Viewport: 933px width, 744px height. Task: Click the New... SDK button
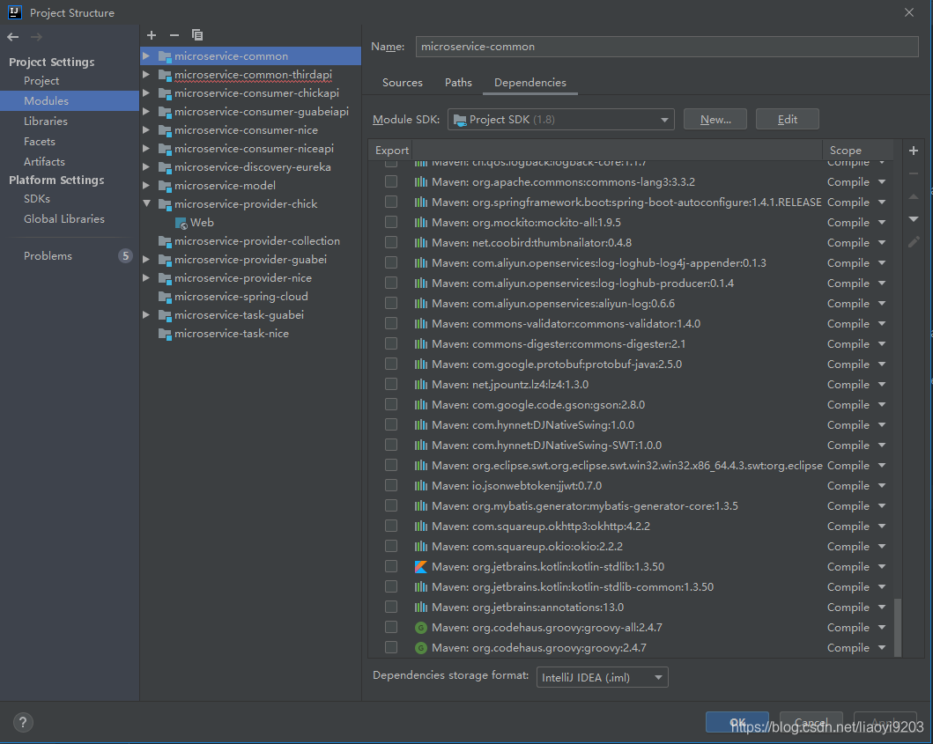click(715, 119)
